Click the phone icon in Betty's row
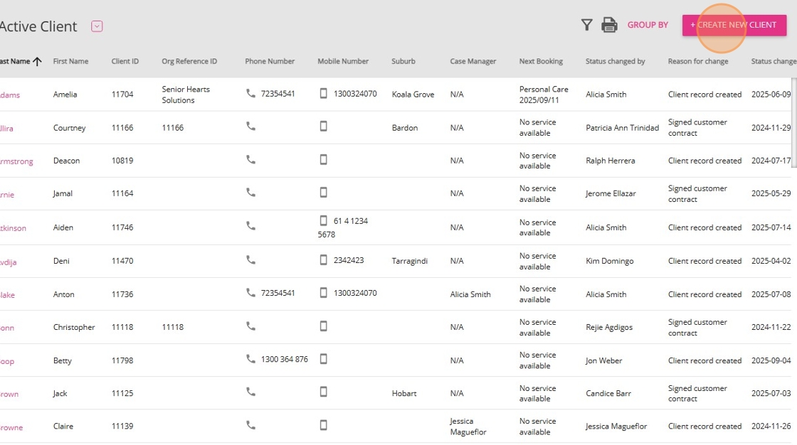The width and height of the screenshot is (797, 445). [x=250, y=359]
